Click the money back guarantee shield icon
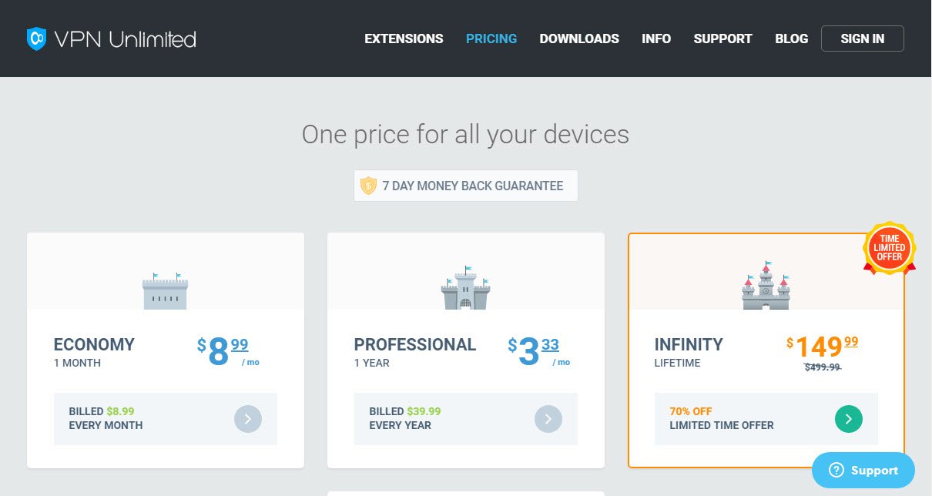 (369, 186)
